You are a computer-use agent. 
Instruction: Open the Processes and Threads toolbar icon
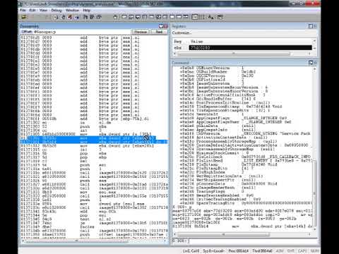point(179,17)
